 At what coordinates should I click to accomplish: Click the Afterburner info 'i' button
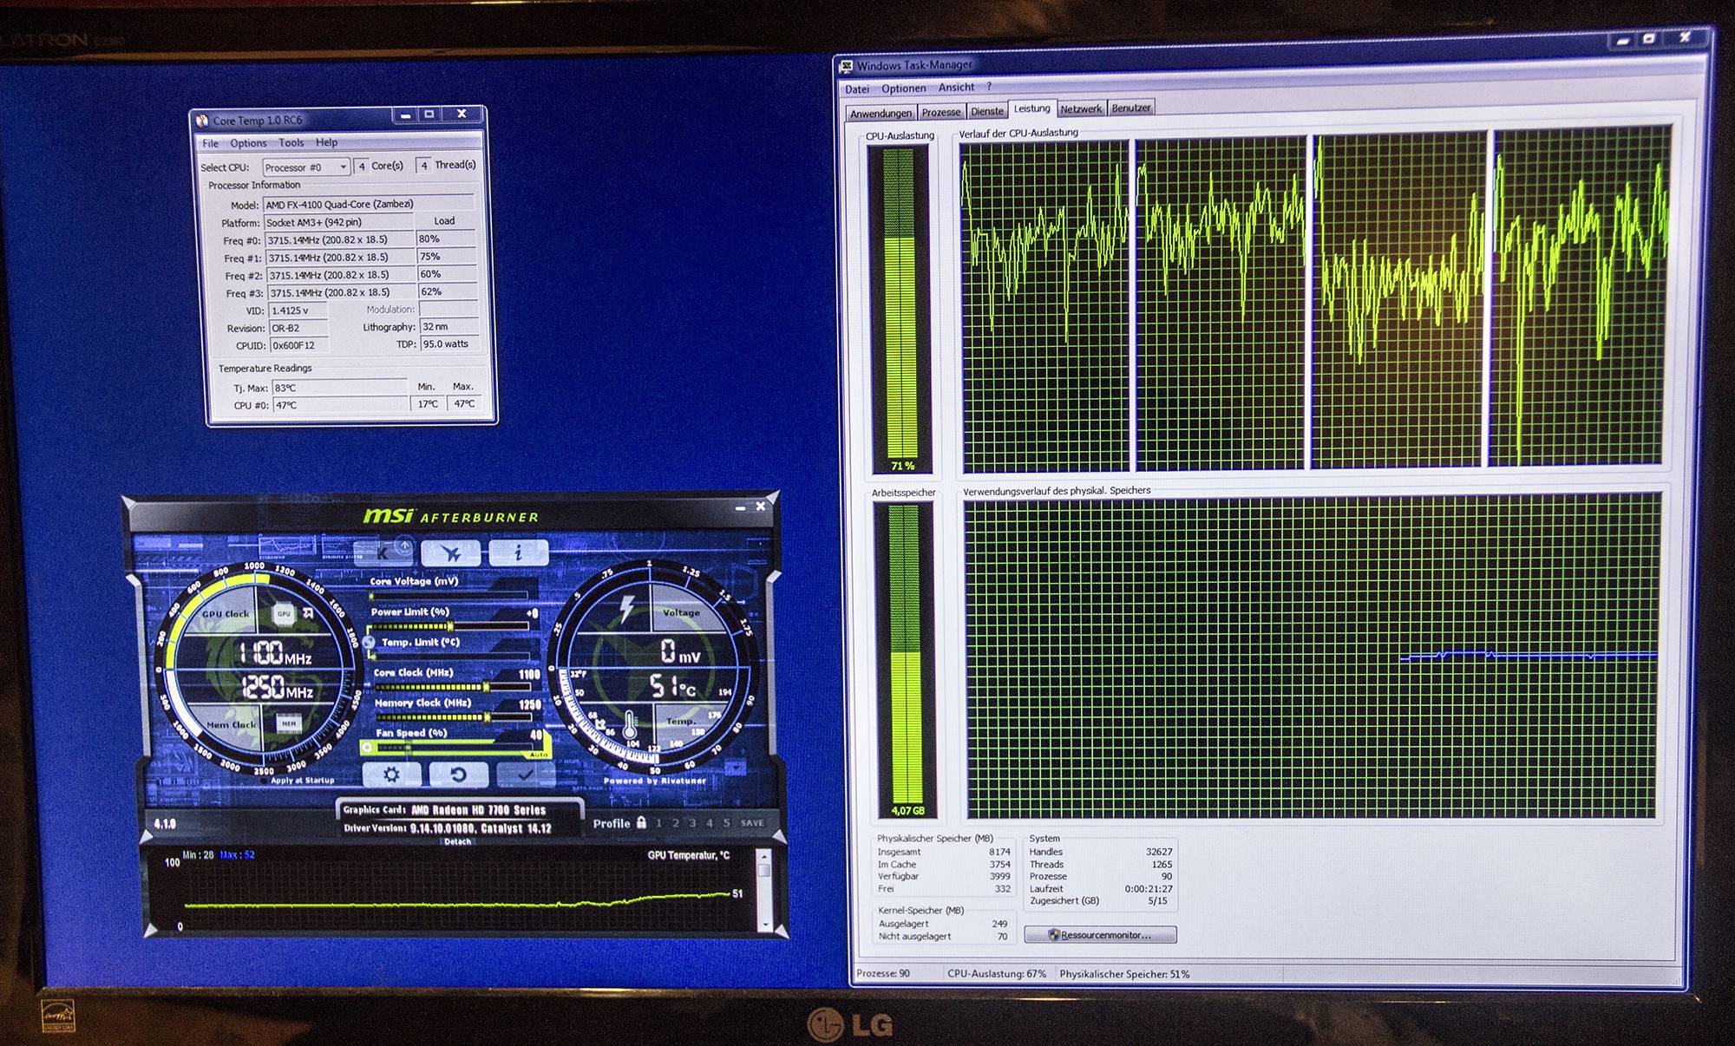point(518,552)
